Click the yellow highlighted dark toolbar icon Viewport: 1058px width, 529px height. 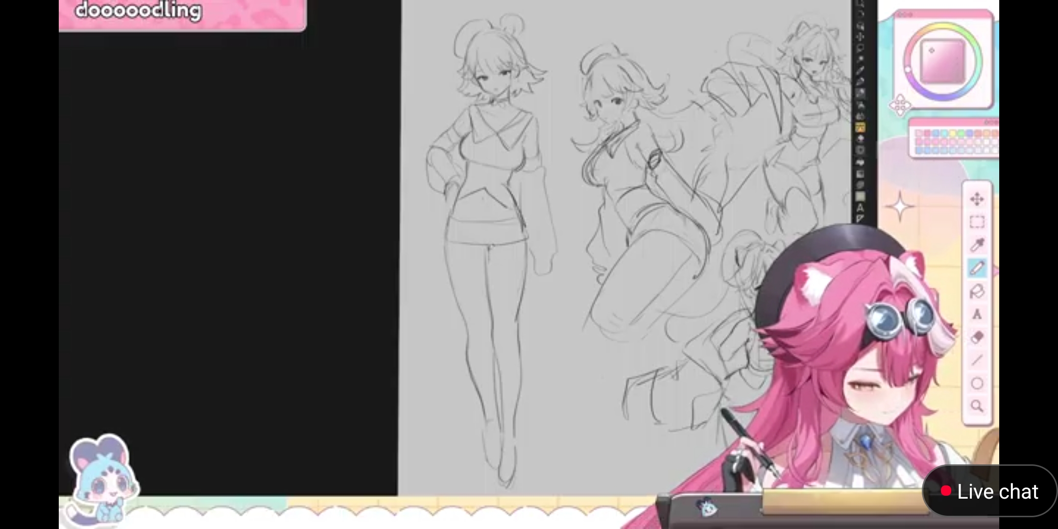[x=860, y=128]
